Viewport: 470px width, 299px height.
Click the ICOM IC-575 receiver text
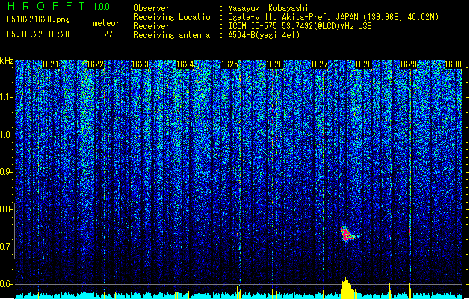[x=300, y=26]
